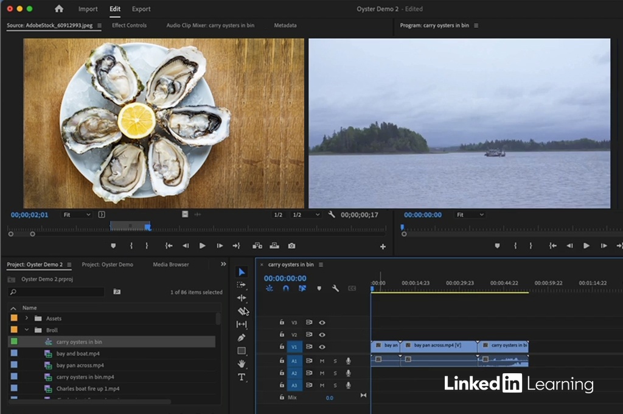
Task: Toggle lock on track V2
Action: coord(282,335)
